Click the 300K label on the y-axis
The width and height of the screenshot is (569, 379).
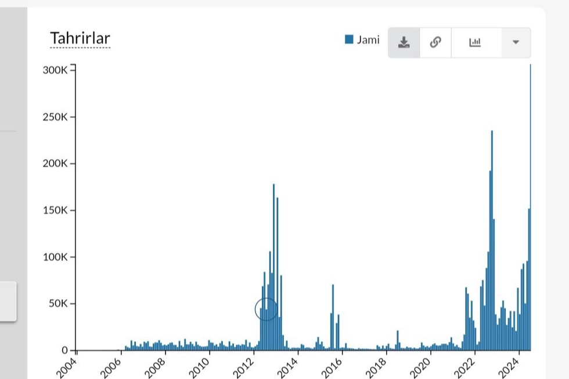[56, 70]
